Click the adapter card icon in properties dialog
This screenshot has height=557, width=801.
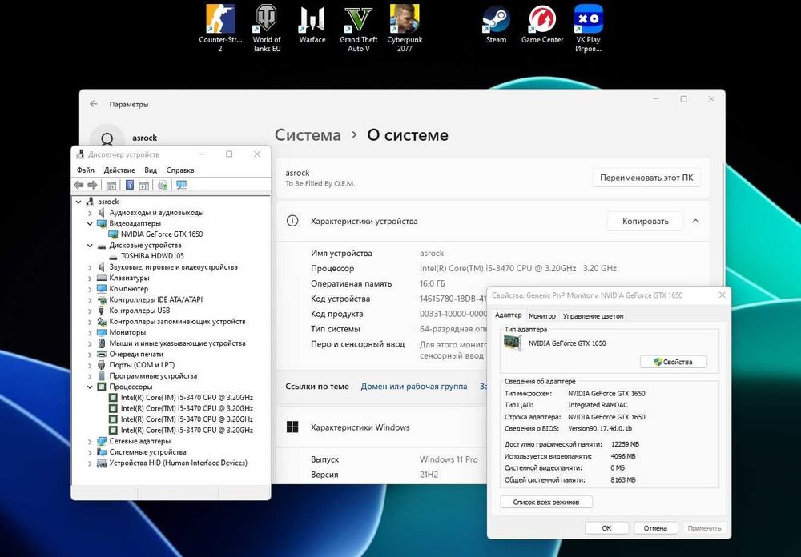(513, 343)
